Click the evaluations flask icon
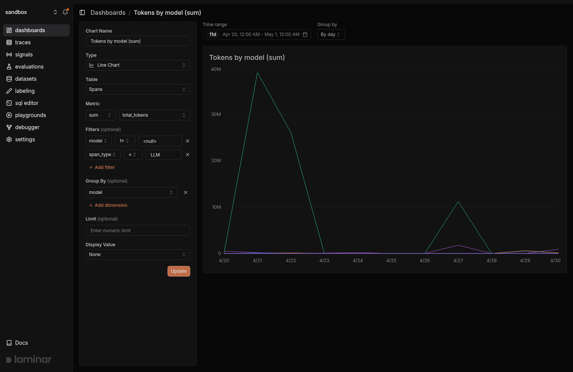The image size is (573, 372). (9, 67)
